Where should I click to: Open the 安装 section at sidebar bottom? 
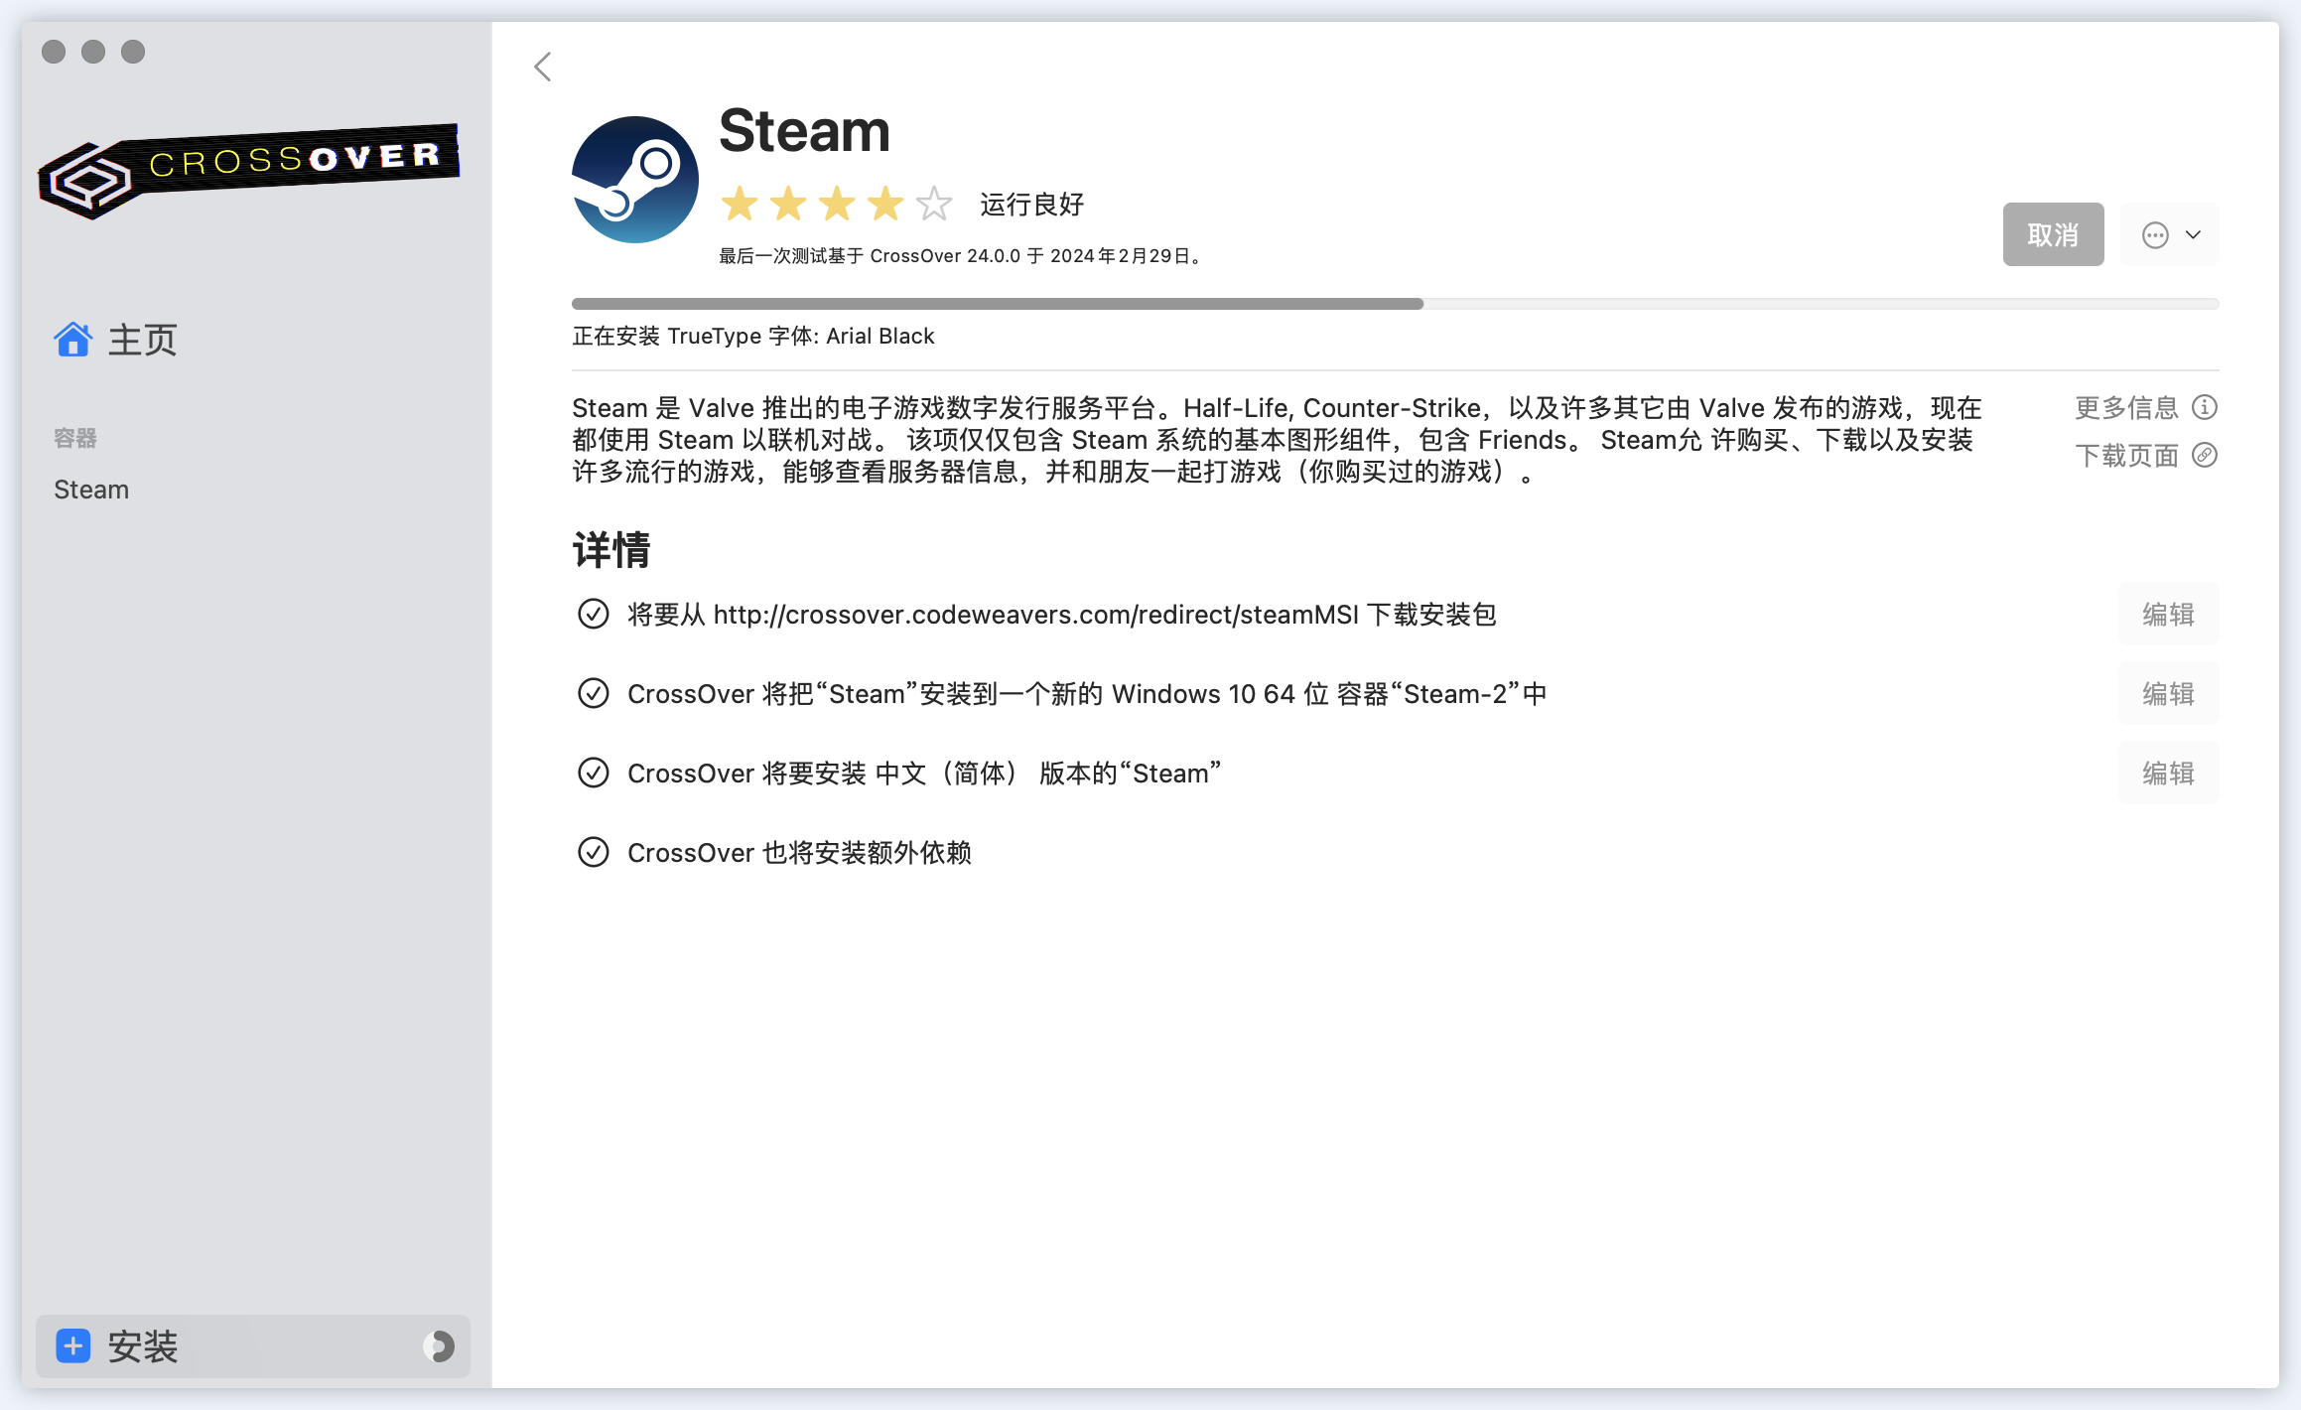click(x=143, y=1346)
